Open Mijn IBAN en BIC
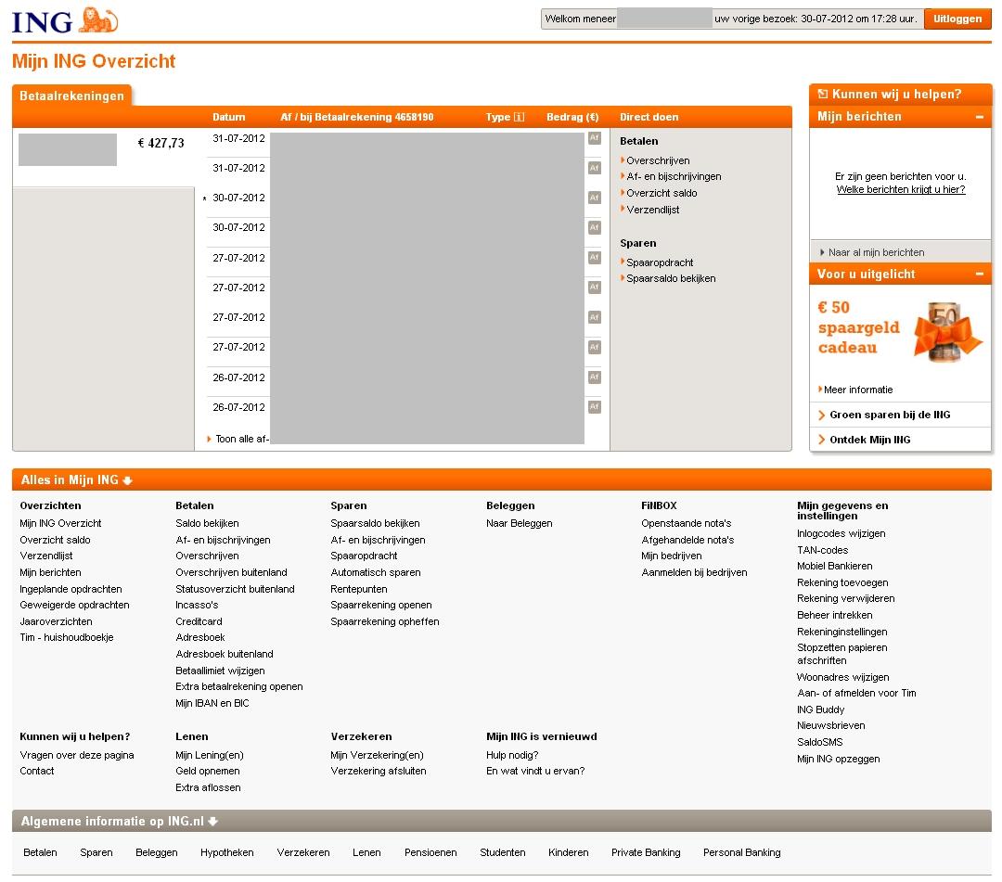The image size is (1002, 882). pos(212,703)
